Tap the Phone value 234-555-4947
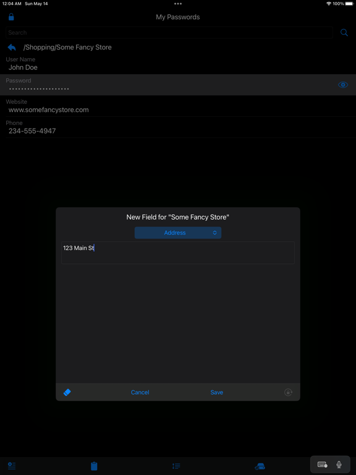Screen dimensions: 356x475 pos(32,131)
